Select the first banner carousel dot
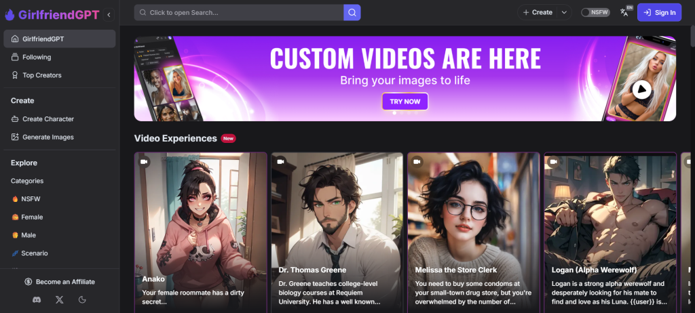This screenshot has width=695, height=313. pos(394,113)
